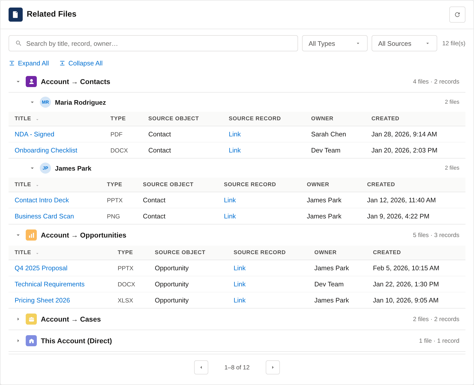Click the 12 file(s) count label
474x385 pixels.
point(454,43)
